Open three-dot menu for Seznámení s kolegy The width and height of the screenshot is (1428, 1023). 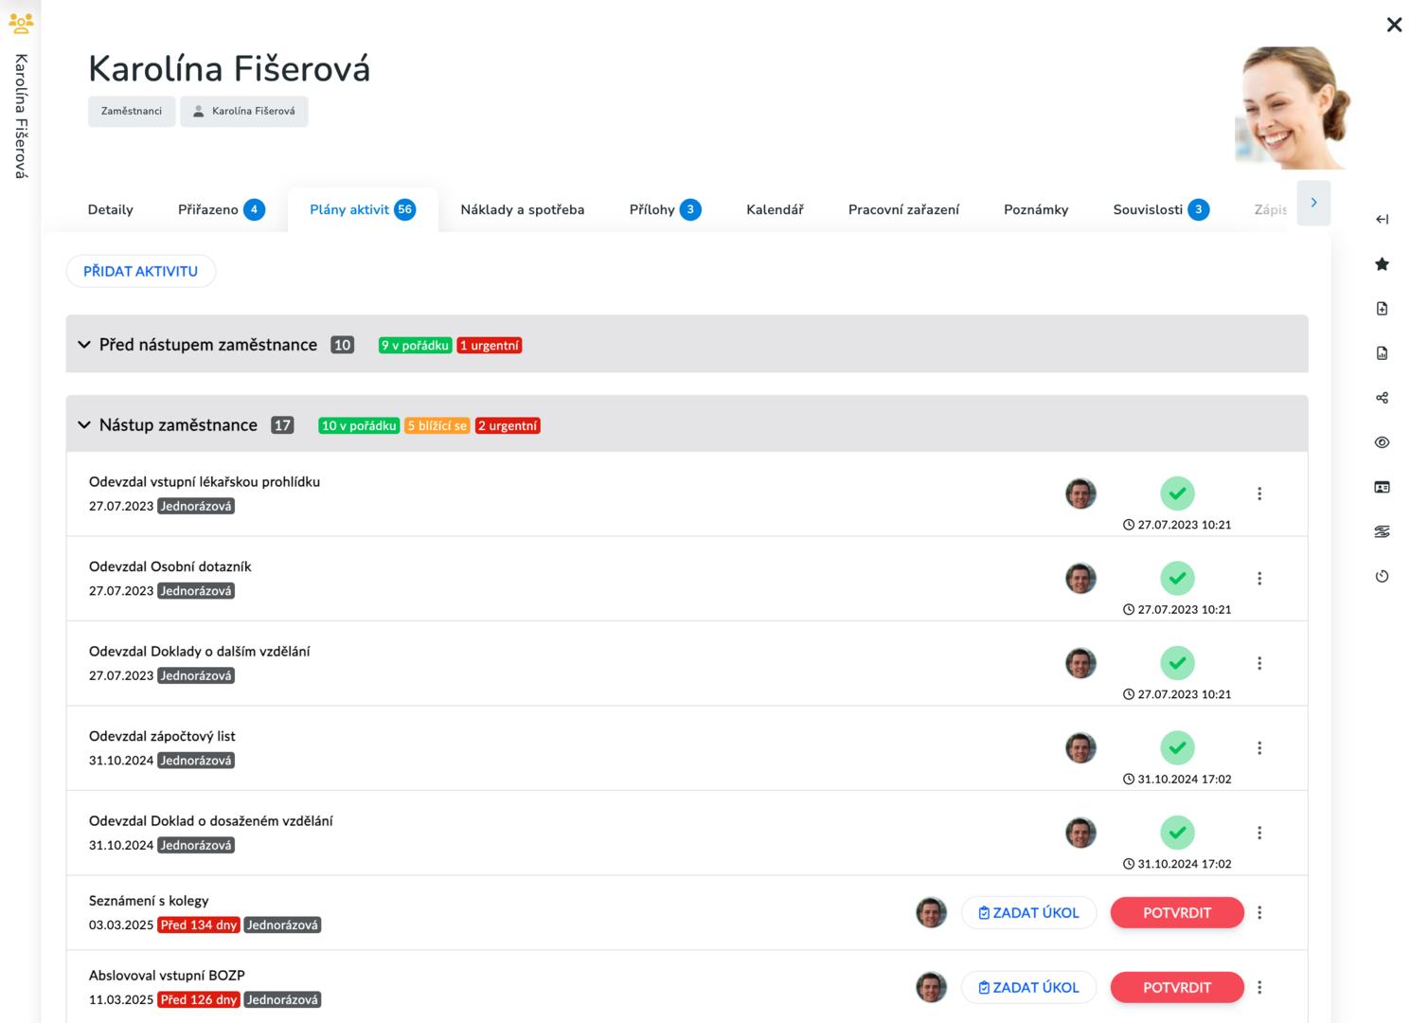coord(1259,912)
